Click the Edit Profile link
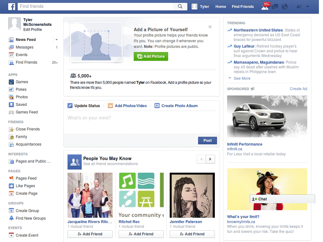The height and width of the screenshot is (242, 323). [32, 30]
